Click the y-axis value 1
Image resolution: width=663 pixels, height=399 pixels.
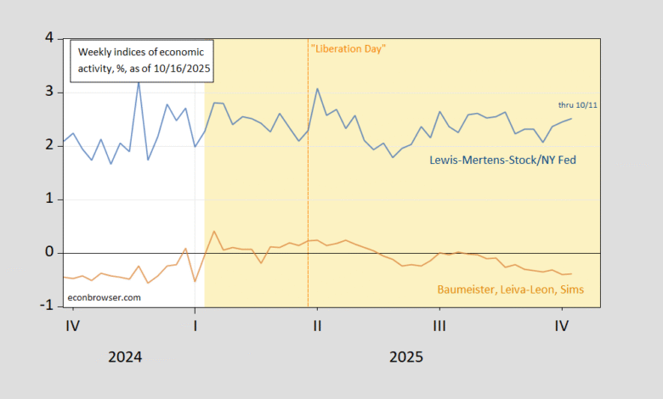pyautogui.click(x=48, y=199)
